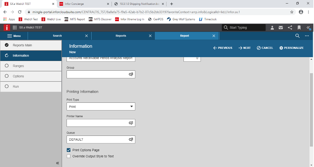Open the three-dots more options menu
This screenshot has height=167, width=314.
click(307, 36)
